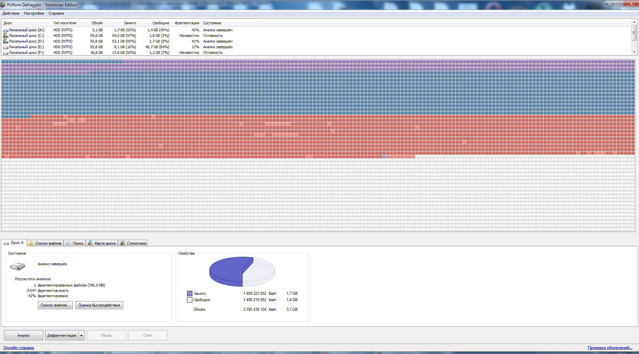Click the "1 859 223 552" bytes value

(x=255, y=294)
